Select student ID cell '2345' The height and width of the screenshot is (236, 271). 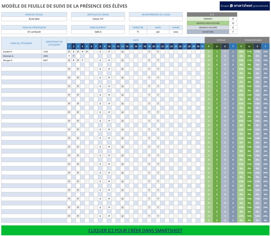point(54,56)
